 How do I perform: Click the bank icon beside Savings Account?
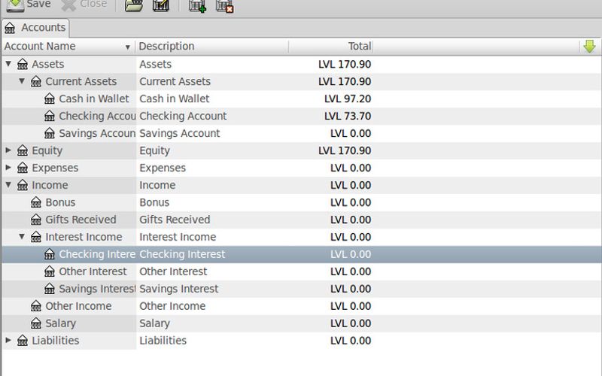50,133
